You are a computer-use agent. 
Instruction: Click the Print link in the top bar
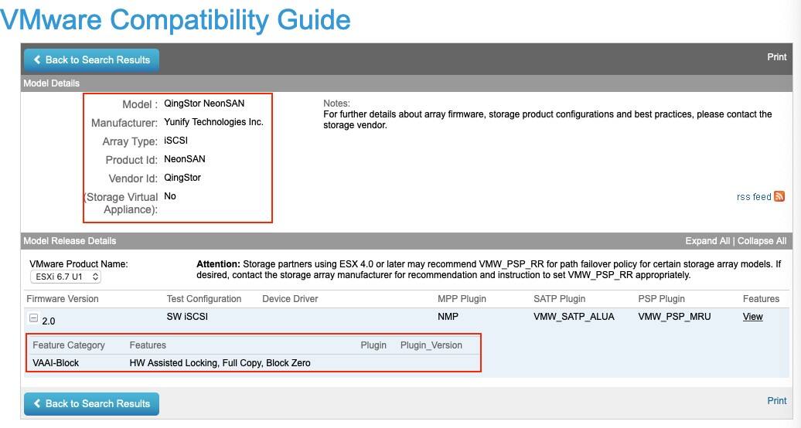pyautogui.click(x=776, y=57)
